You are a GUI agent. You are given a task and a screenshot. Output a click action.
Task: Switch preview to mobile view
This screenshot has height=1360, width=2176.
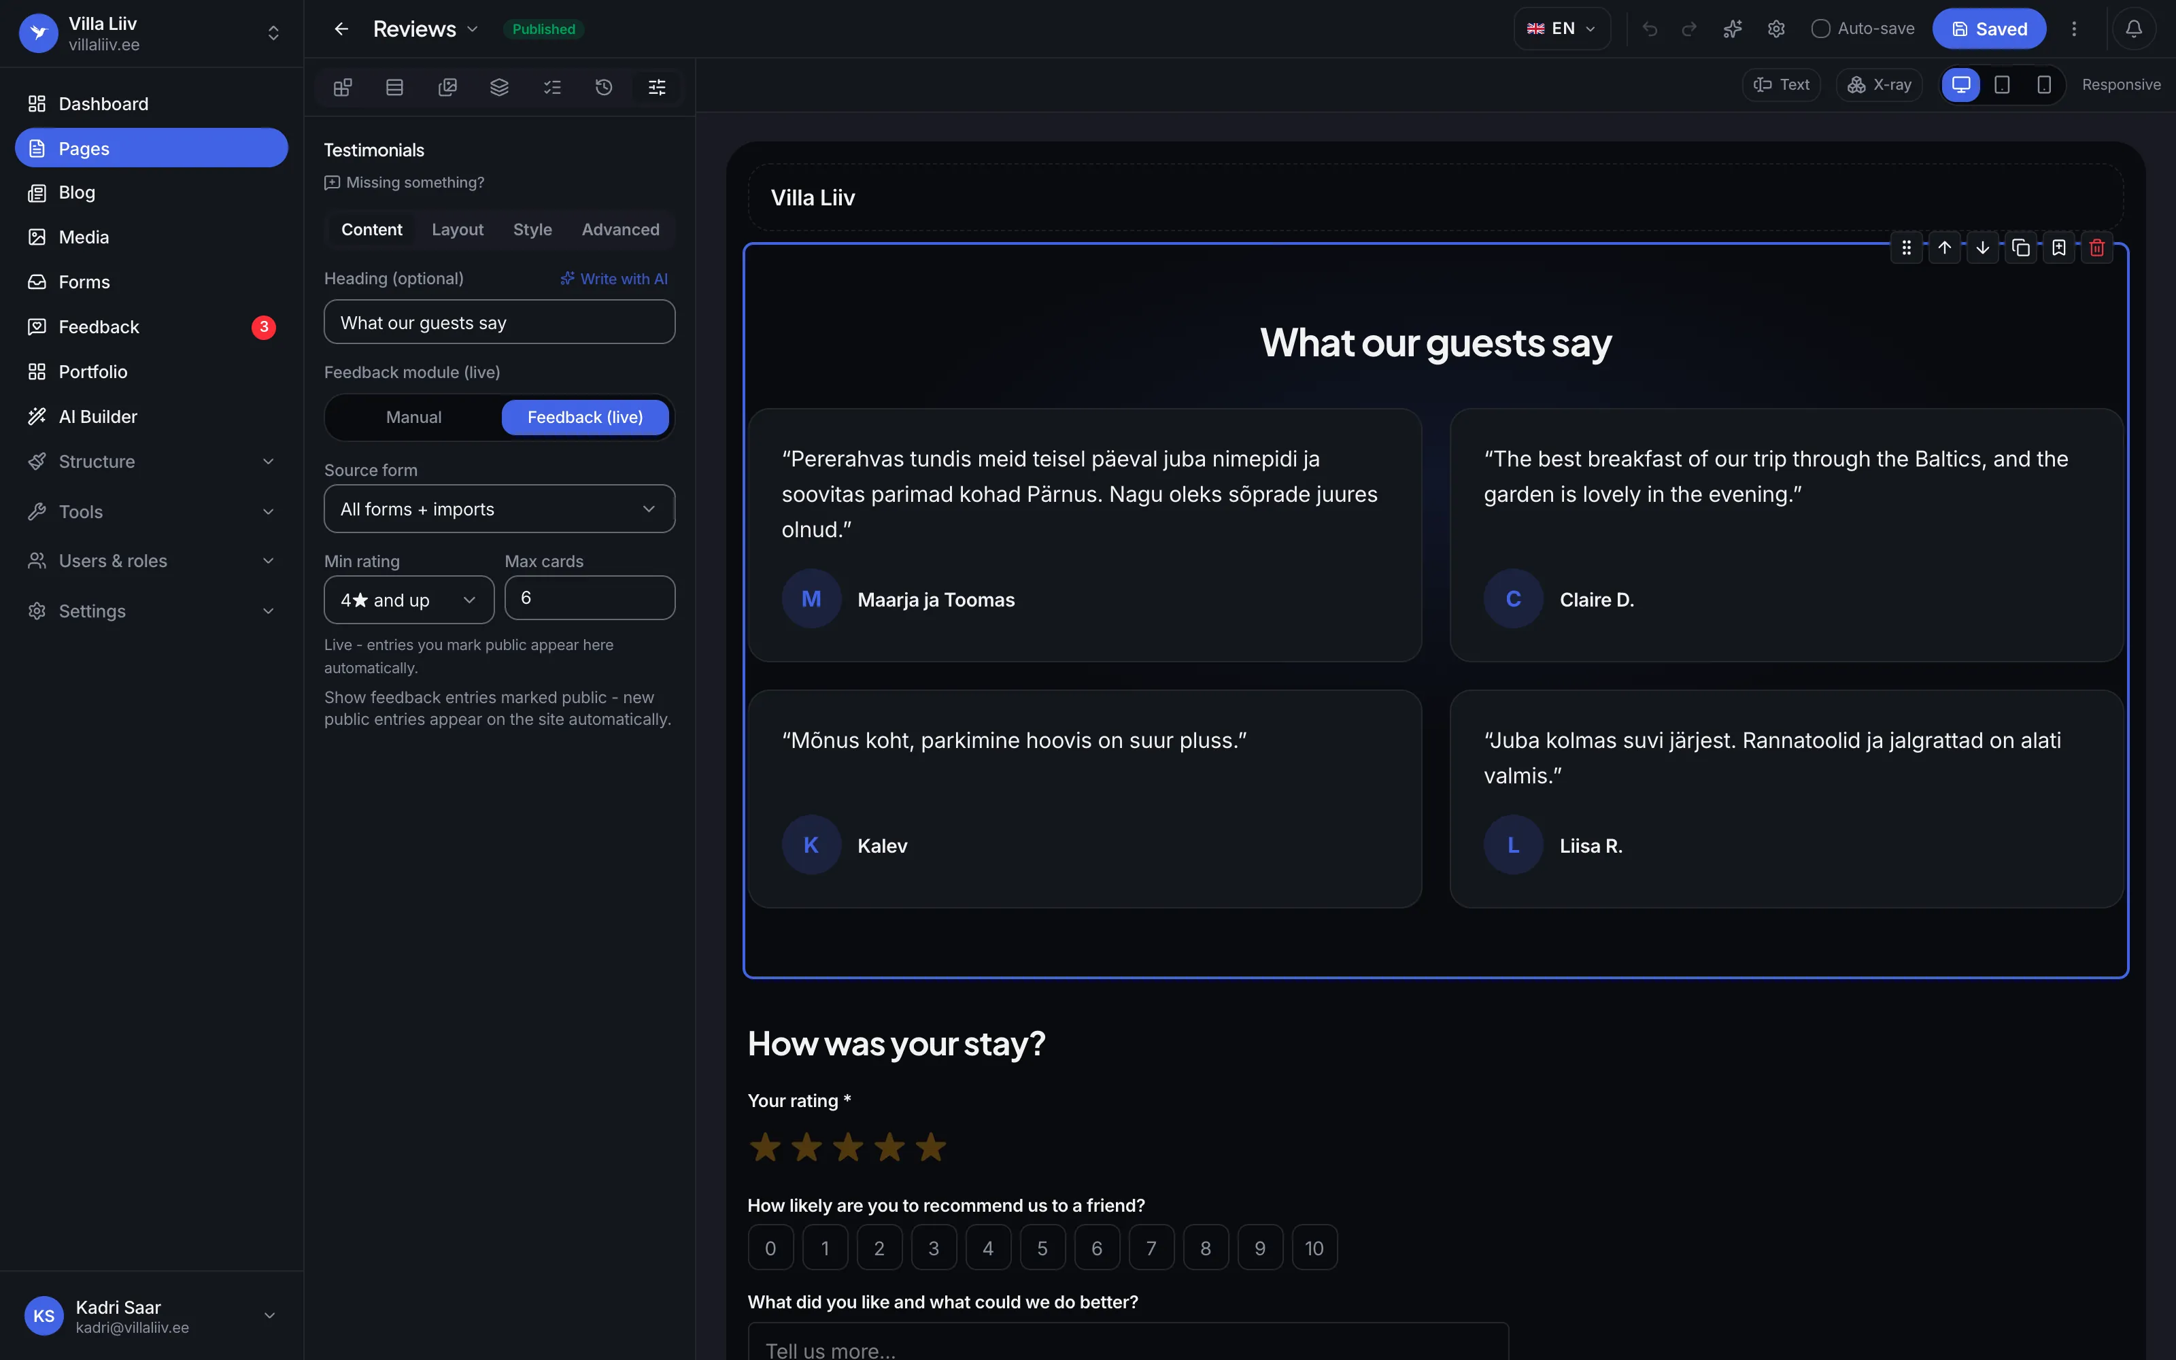(2044, 84)
